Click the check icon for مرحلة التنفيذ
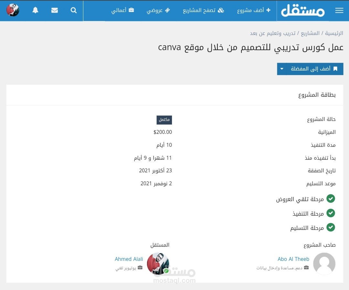349x290 pixels. [331, 213]
